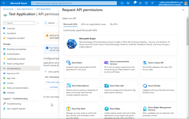Click the Microsoft Azure home logo text
This screenshot has width=189, height=119.
[19, 3]
